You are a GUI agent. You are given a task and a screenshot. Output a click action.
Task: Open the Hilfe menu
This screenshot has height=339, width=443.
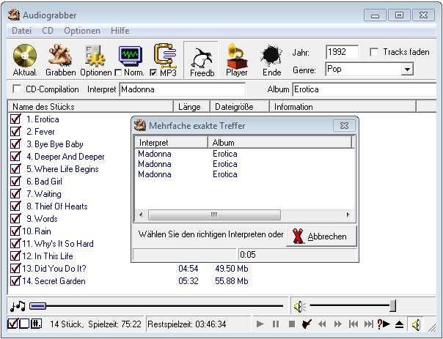(x=120, y=31)
